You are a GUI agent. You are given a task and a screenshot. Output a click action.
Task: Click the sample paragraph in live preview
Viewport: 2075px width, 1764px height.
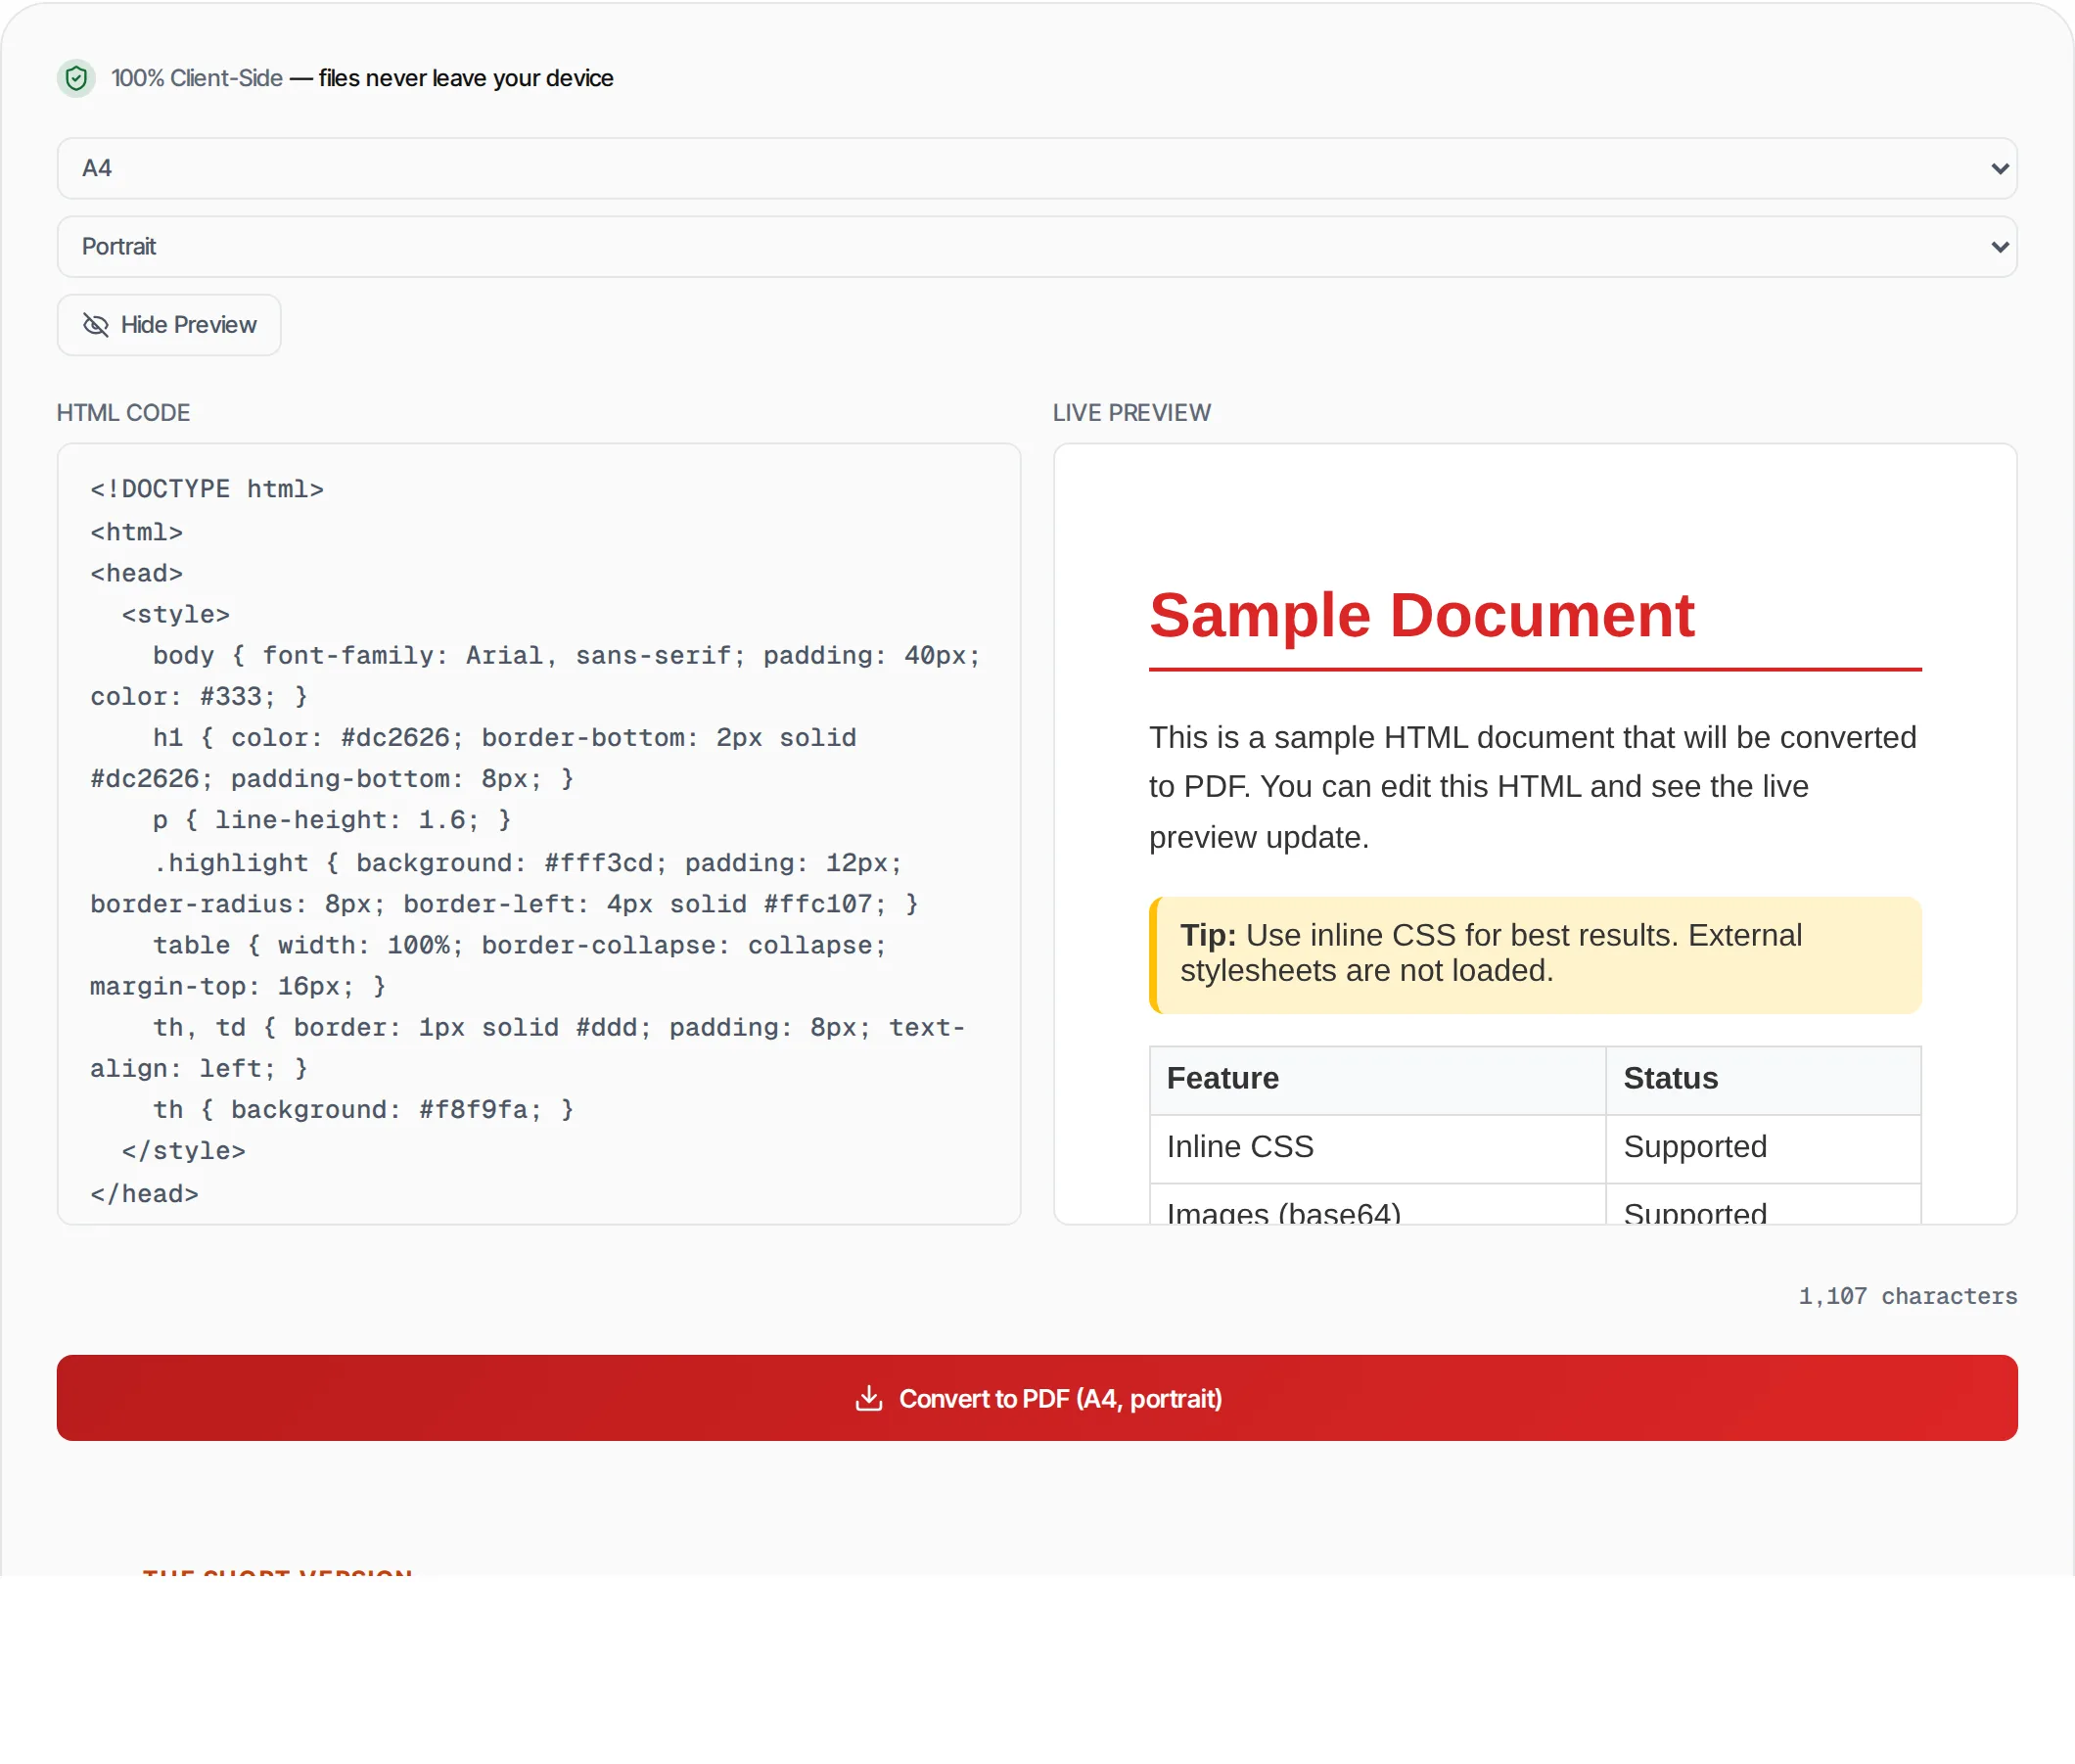(1534, 787)
